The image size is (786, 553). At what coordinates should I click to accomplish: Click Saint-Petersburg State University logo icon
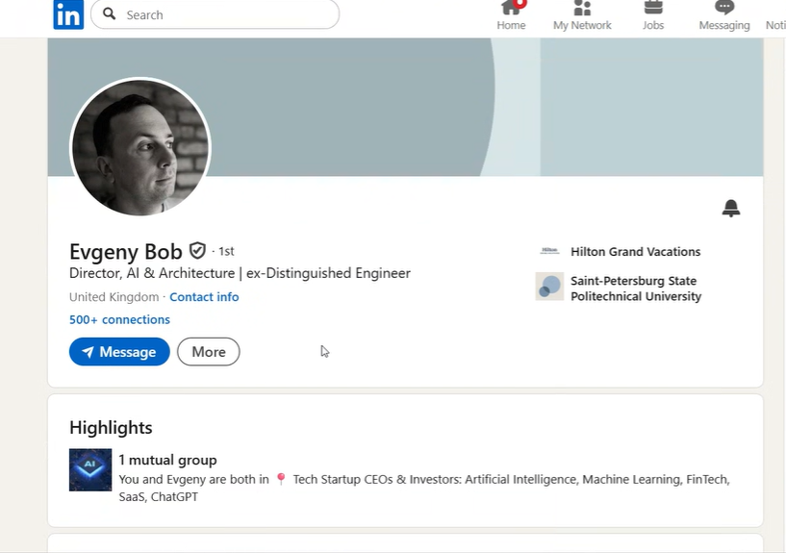click(549, 287)
